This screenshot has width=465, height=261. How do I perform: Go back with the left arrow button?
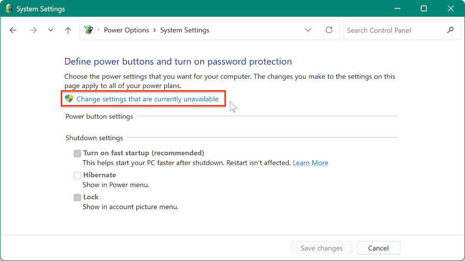(x=13, y=30)
